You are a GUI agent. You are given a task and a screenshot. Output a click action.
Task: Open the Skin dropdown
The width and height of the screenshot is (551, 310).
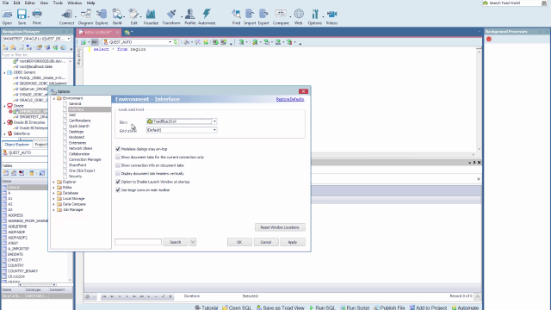point(214,121)
